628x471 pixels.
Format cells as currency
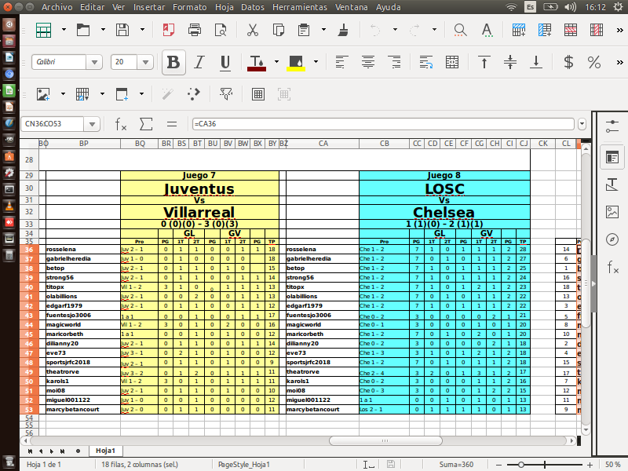568,62
